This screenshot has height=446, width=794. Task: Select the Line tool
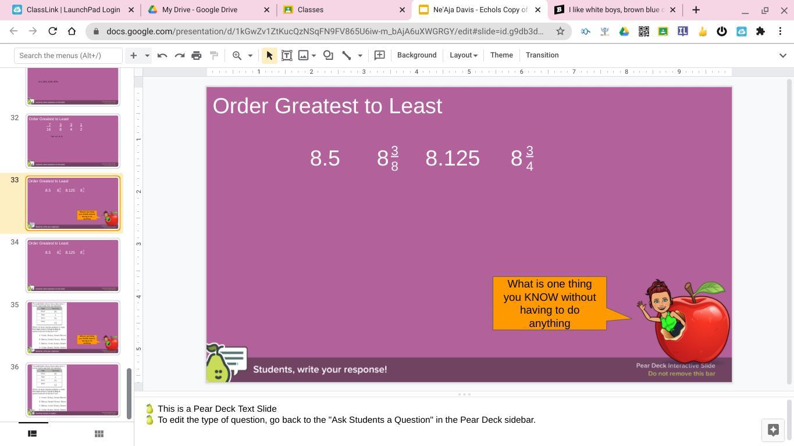tap(346, 55)
